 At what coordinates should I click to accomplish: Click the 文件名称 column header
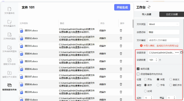pyautogui.click(x=24, y=23)
